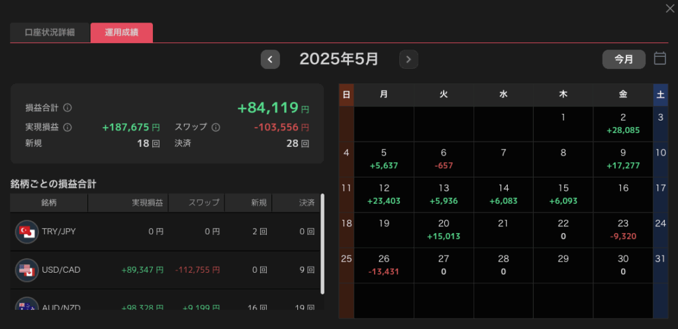Switch to 口座状況詳細 tab
The image size is (678, 329).
click(x=49, y=32)
